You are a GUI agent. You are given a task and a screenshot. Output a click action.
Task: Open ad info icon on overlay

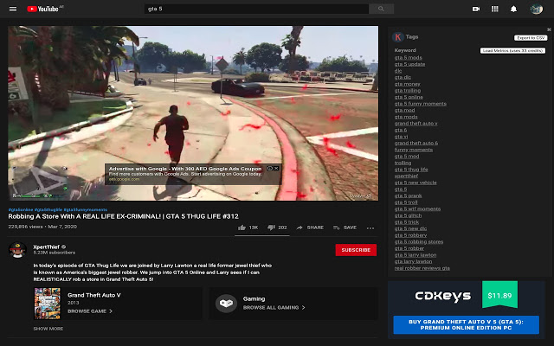pyautogui.click(x=270, y=169)
